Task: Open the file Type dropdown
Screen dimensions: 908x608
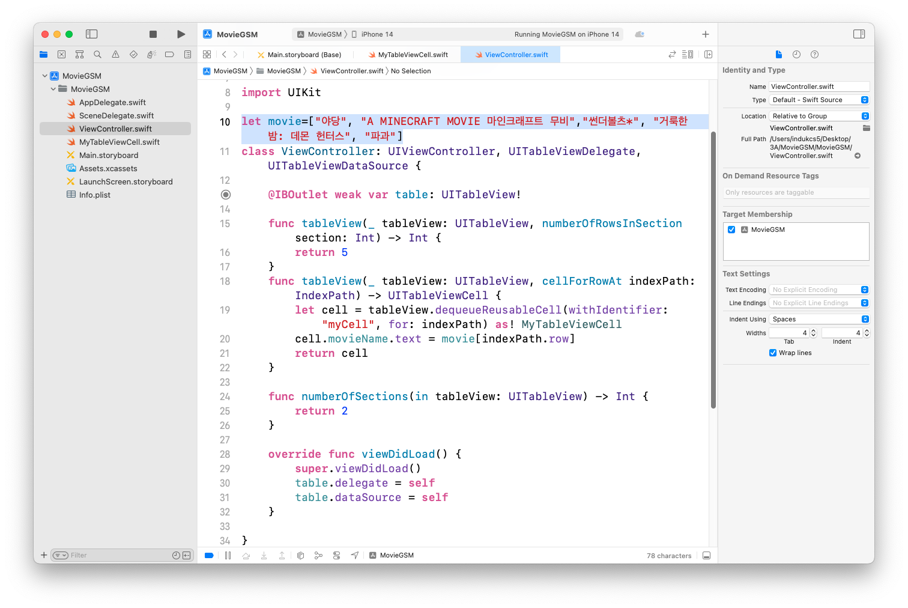Action: click(x=819, y=100)
